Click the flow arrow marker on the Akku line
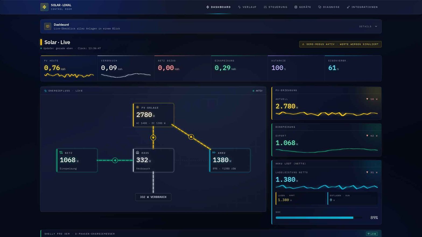This screenshot has height=237, width=422. point(191,137)
